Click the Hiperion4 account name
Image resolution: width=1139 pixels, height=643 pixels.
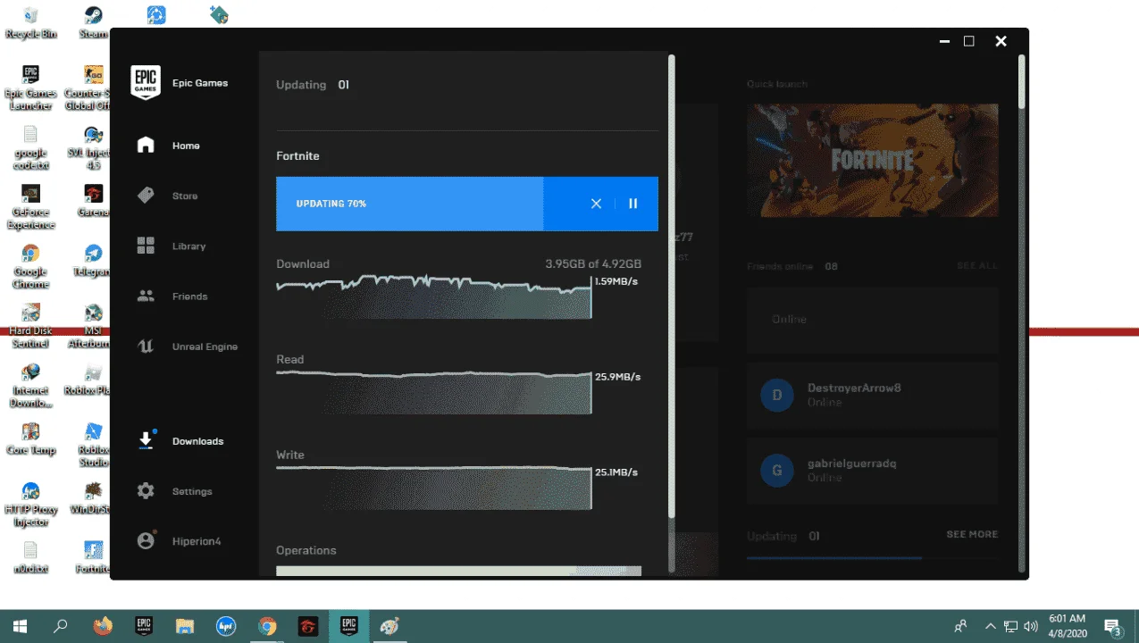click(197, 541)
